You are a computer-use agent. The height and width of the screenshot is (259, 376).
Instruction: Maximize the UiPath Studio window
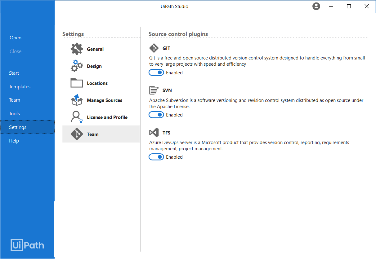(349, 6)
